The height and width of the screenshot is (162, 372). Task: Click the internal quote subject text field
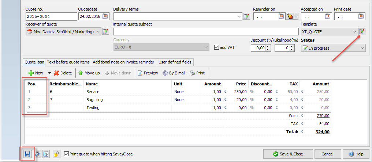coord(206,32)
